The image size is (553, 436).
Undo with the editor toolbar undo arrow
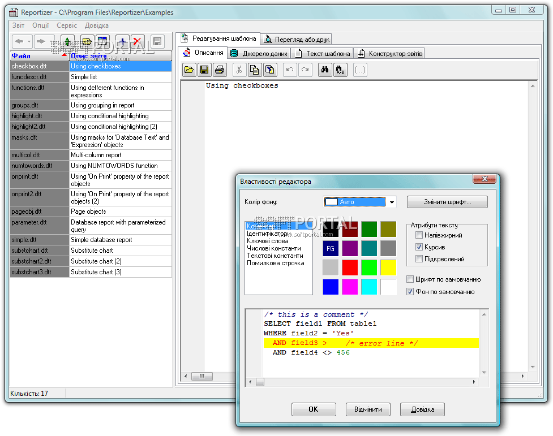(x=290, y=70)
